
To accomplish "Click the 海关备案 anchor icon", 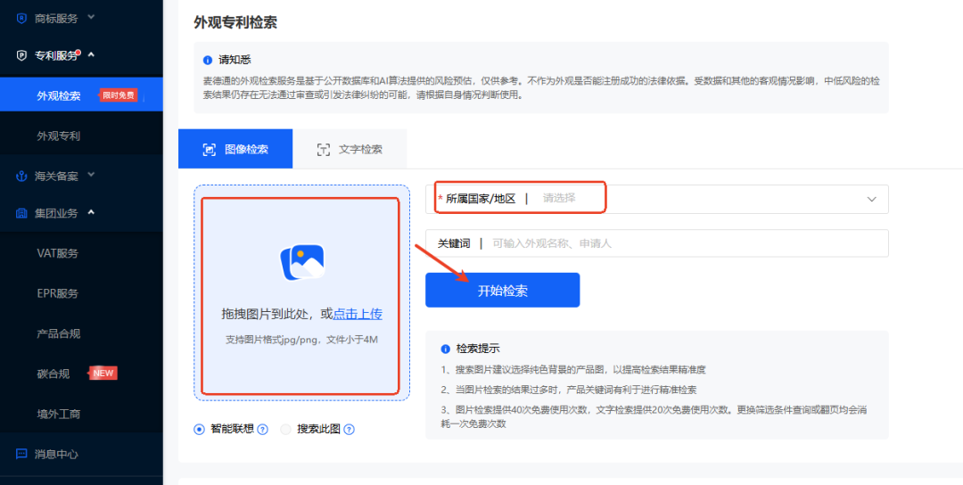I will point(21,177).
